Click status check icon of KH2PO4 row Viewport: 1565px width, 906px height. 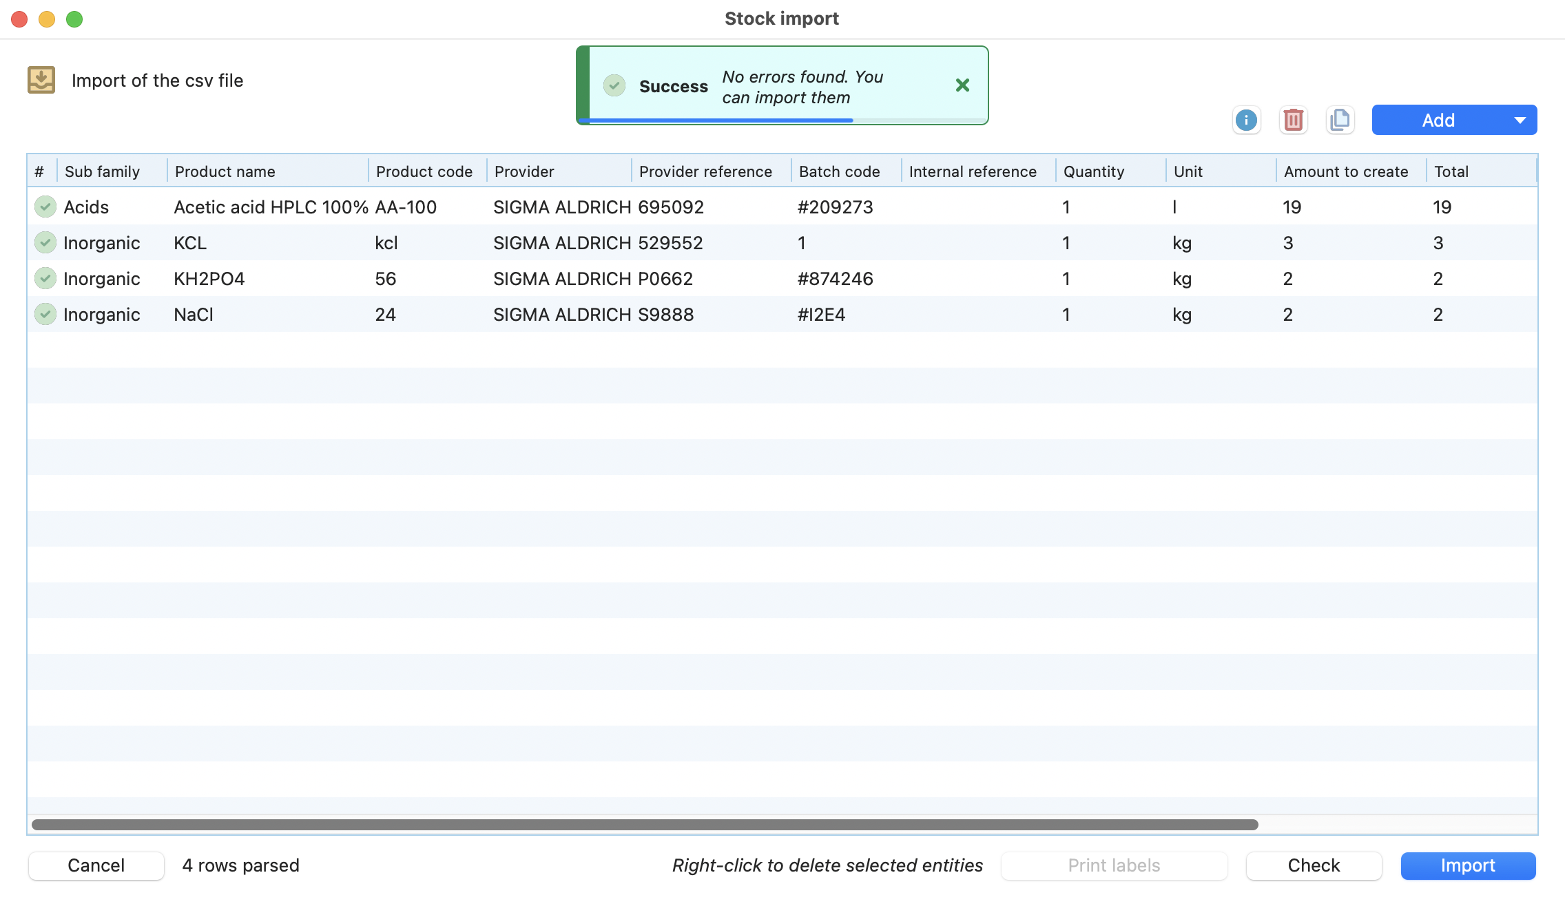tap(45, 278)
